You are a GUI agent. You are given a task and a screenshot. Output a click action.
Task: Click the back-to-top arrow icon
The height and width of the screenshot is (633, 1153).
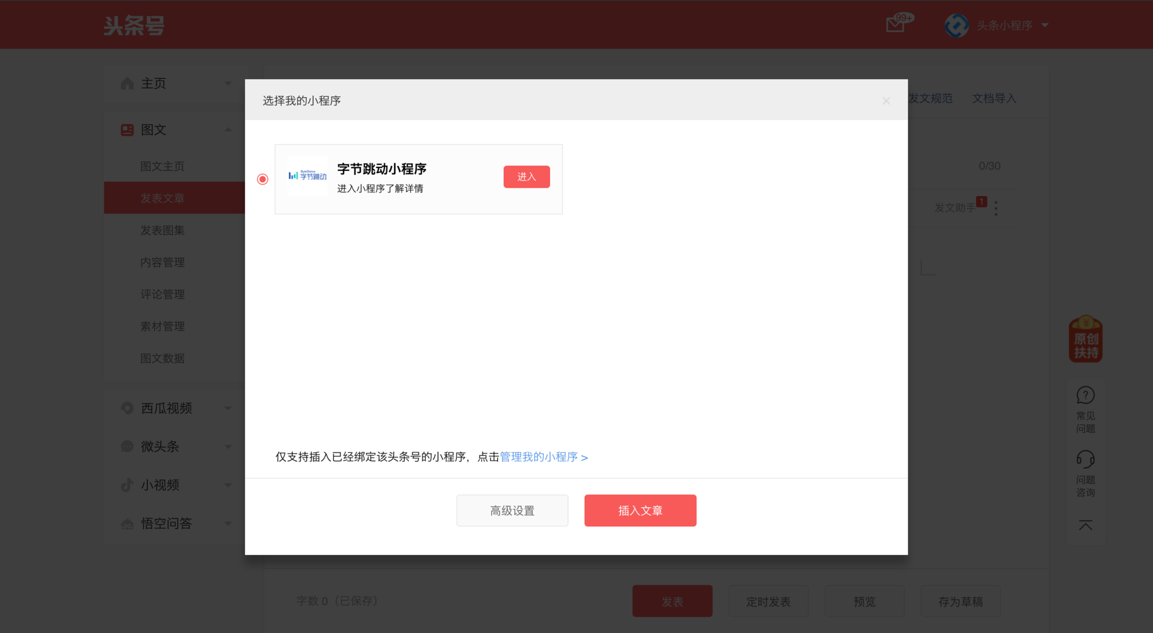[1086, 526]
